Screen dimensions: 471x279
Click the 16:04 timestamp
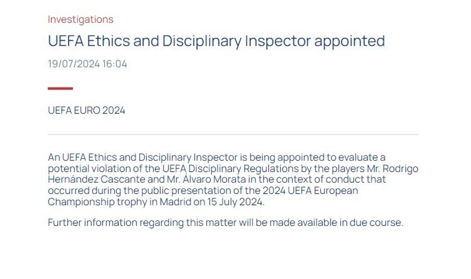click(114, 64)
